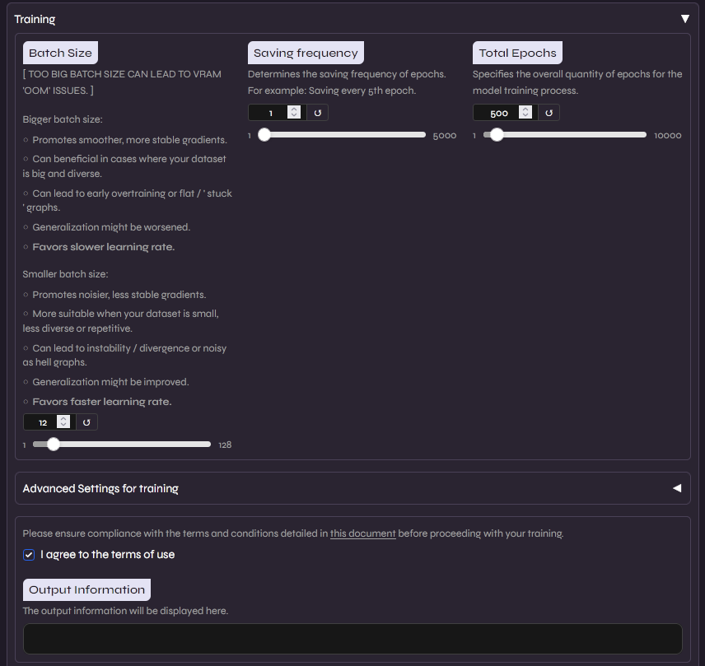Reset the Saving frequency value
The height and width of the screenshot is (666, 705).
point(318,113)
